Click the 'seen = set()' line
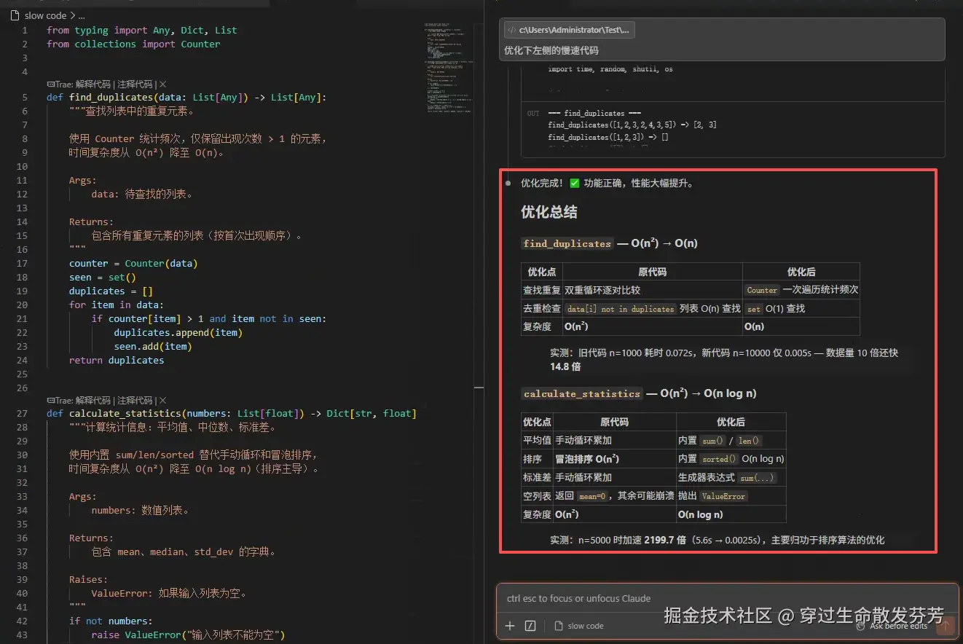963x644 pixels. pos(103,278)
